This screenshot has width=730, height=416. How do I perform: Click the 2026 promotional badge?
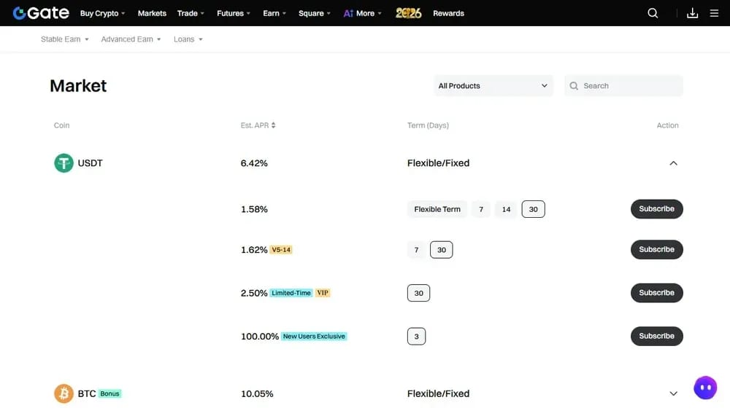click(408, 13)
